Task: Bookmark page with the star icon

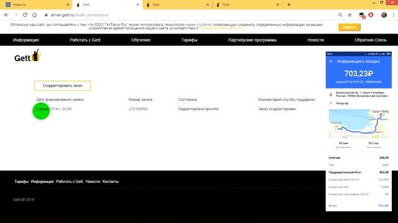Action: (349, 15)
